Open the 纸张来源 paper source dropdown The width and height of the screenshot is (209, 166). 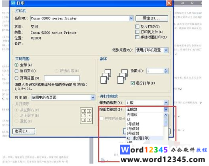pyautogui.click(x=166, y=50)
